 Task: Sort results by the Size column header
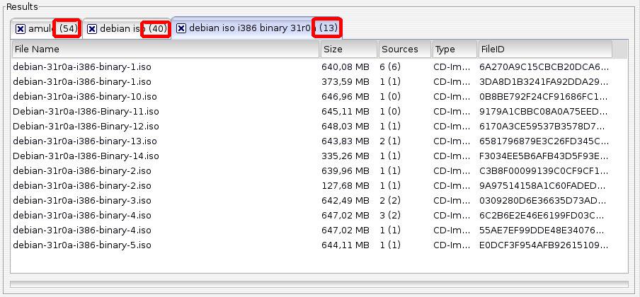coord(348,49)
